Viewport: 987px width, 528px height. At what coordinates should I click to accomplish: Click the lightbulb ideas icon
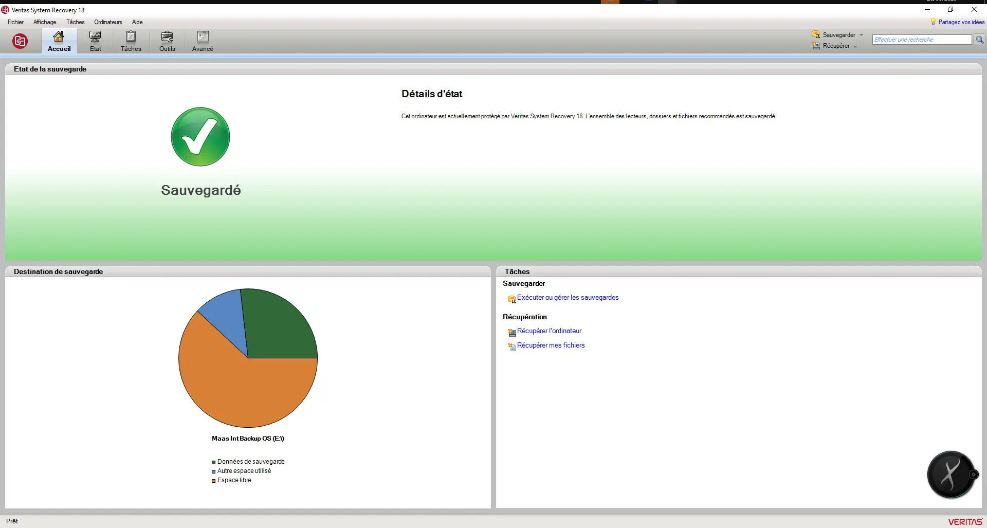pyautogui.click(x=933, y=22)
